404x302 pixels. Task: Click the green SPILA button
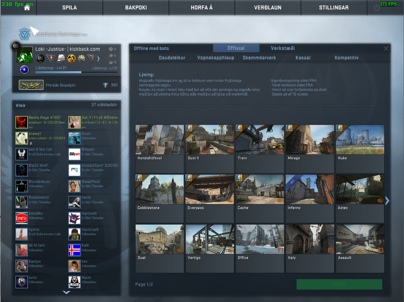tap(339, 284)
